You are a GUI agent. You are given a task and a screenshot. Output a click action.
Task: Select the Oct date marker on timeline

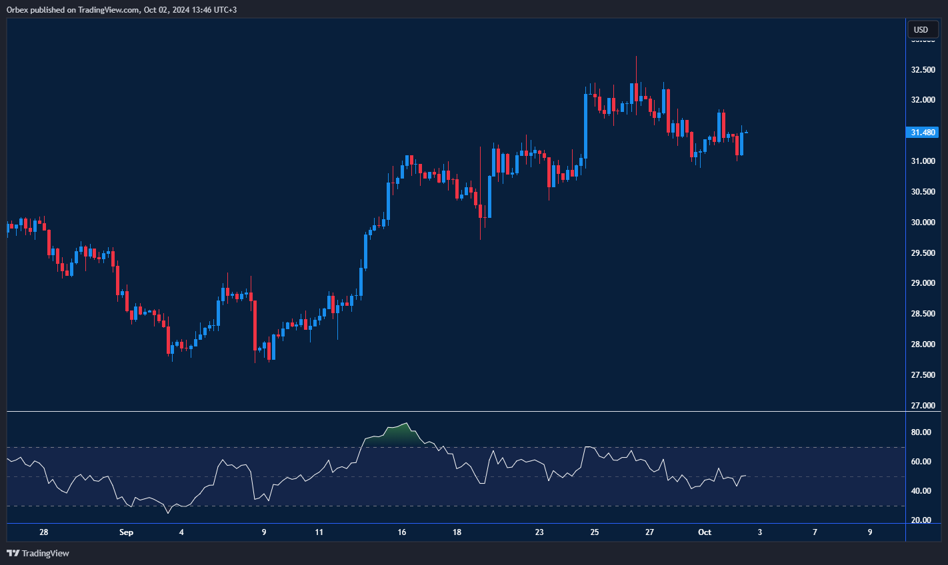(705, 532)
